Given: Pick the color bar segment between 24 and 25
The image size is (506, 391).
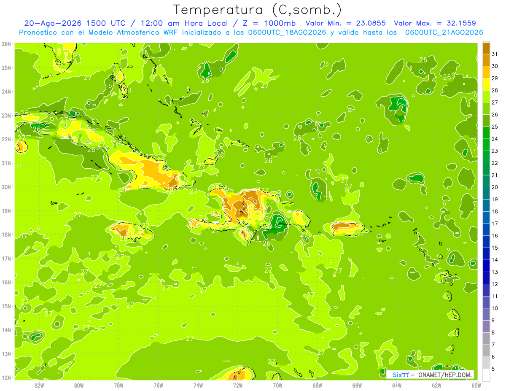Looking at the screenshot, I should click(486, 133).
